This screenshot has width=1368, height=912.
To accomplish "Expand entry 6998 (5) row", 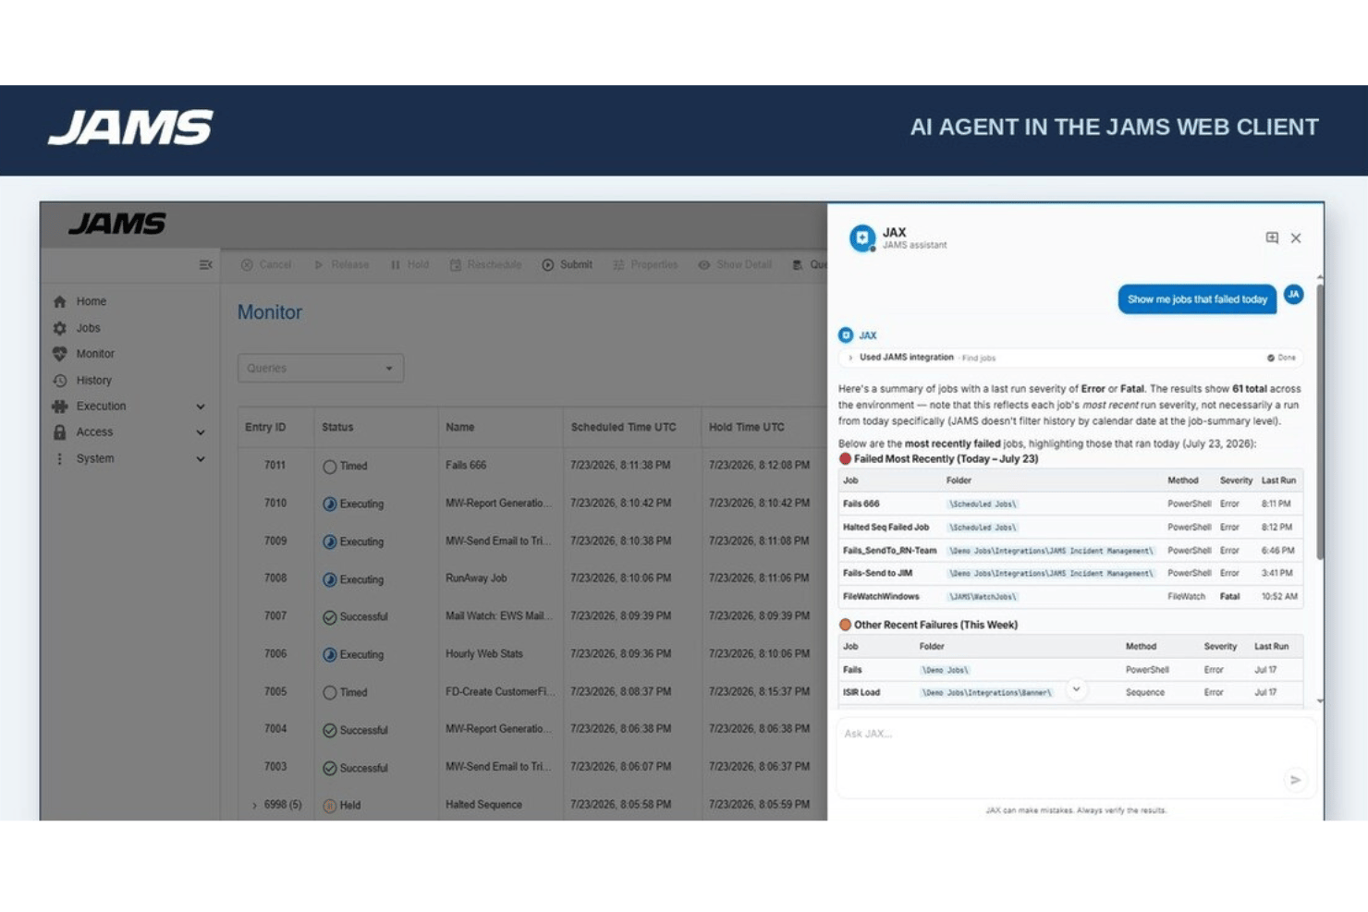I will point(255,806).
